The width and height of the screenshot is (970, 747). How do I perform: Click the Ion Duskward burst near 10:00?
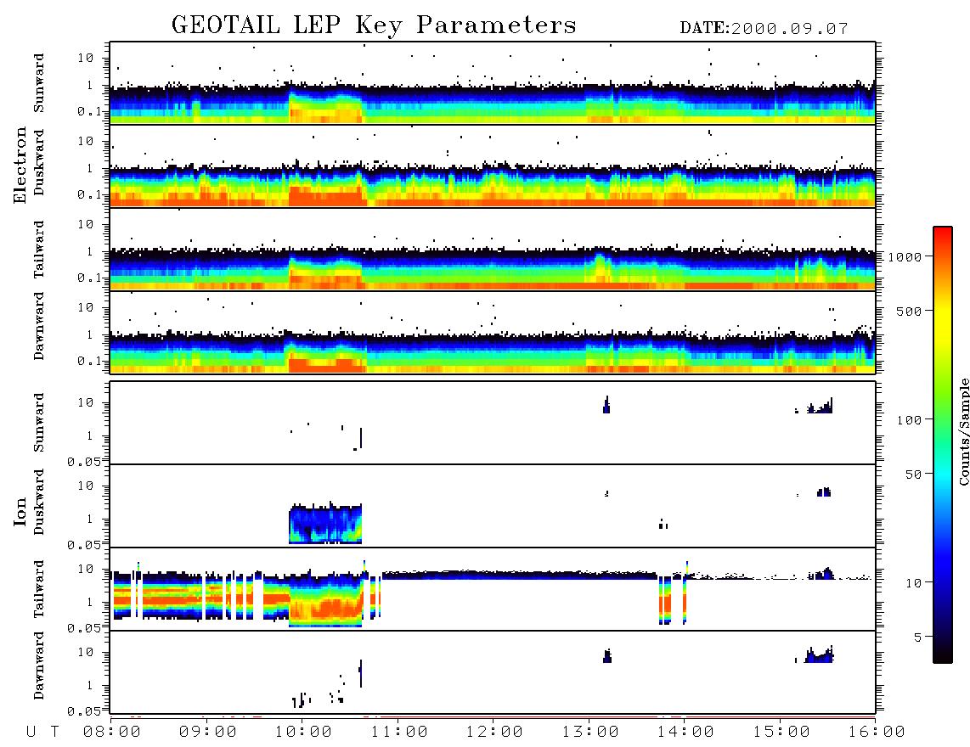325,523
